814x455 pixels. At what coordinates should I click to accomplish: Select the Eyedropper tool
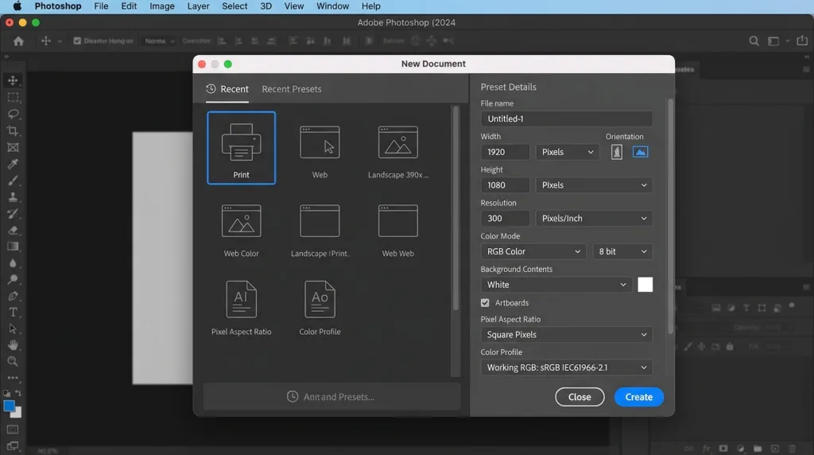pos(13,164)
